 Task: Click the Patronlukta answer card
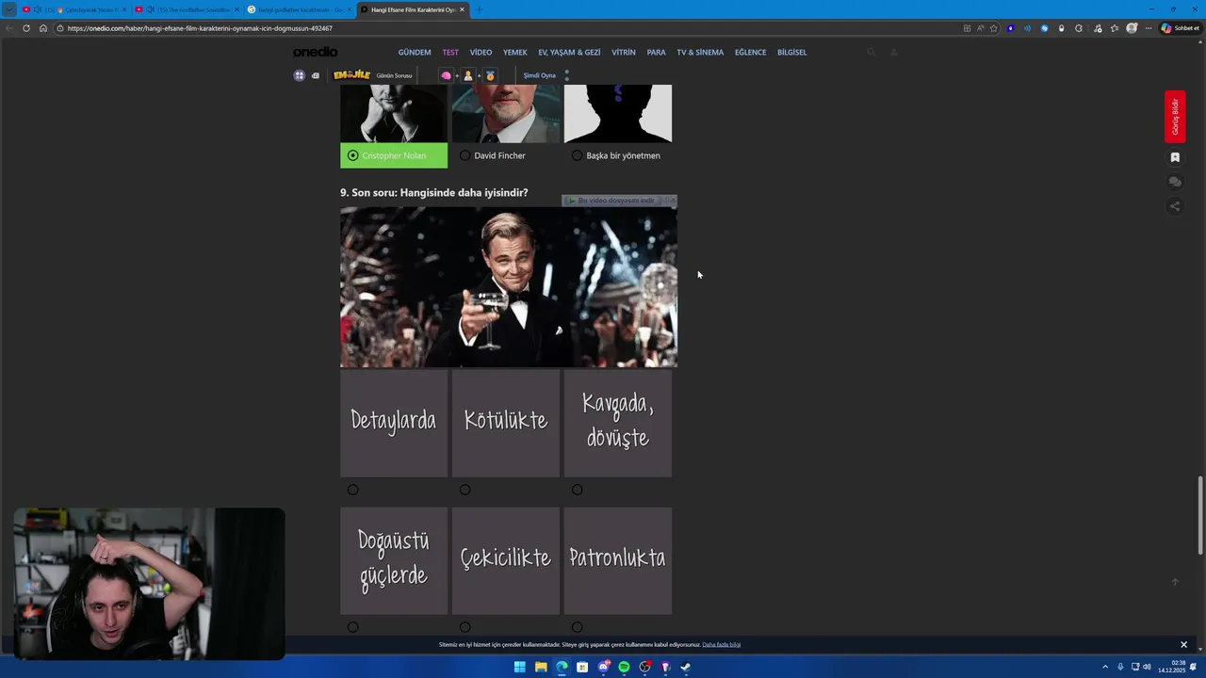point(618,560)
